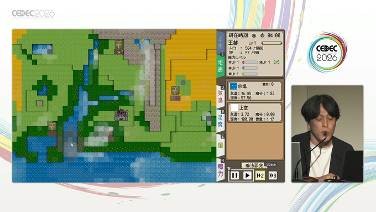This screenshot has width=376, height=212.
Task: Click the 水場 info card title
Action: [242, 86]
